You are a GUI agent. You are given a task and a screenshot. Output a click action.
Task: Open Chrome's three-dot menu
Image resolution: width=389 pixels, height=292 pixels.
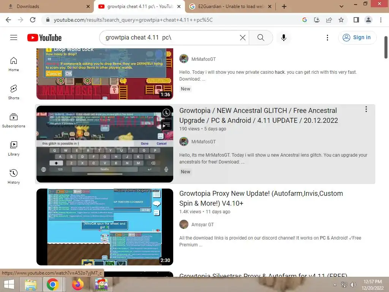tap(381, 20)
